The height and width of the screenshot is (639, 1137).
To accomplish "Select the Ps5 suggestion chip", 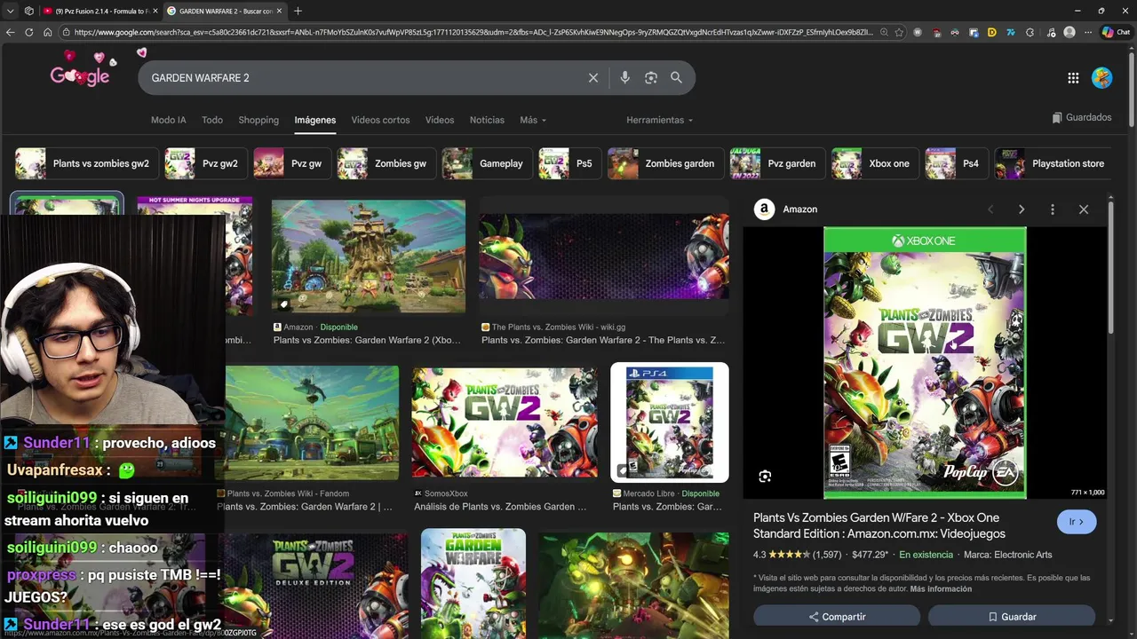I will pyautogui.click(x=569, y=163).
